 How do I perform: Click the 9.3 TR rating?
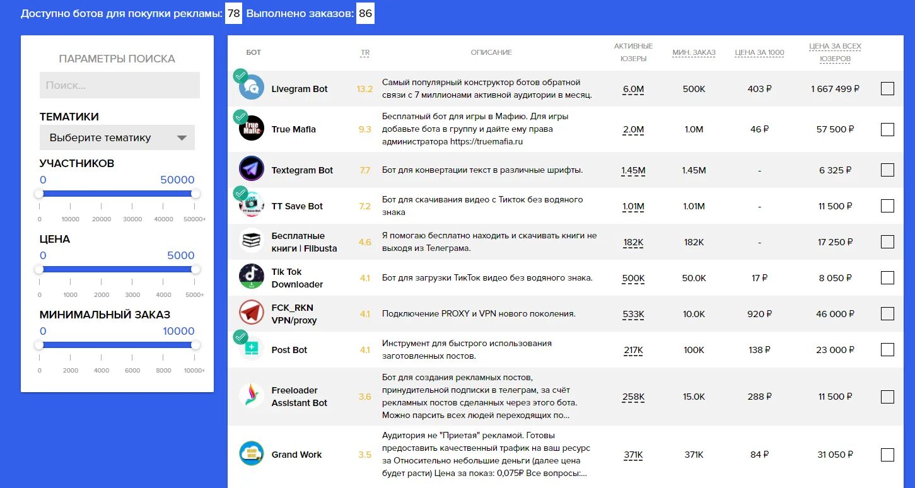pyautogui.click(x=365, y=129)
